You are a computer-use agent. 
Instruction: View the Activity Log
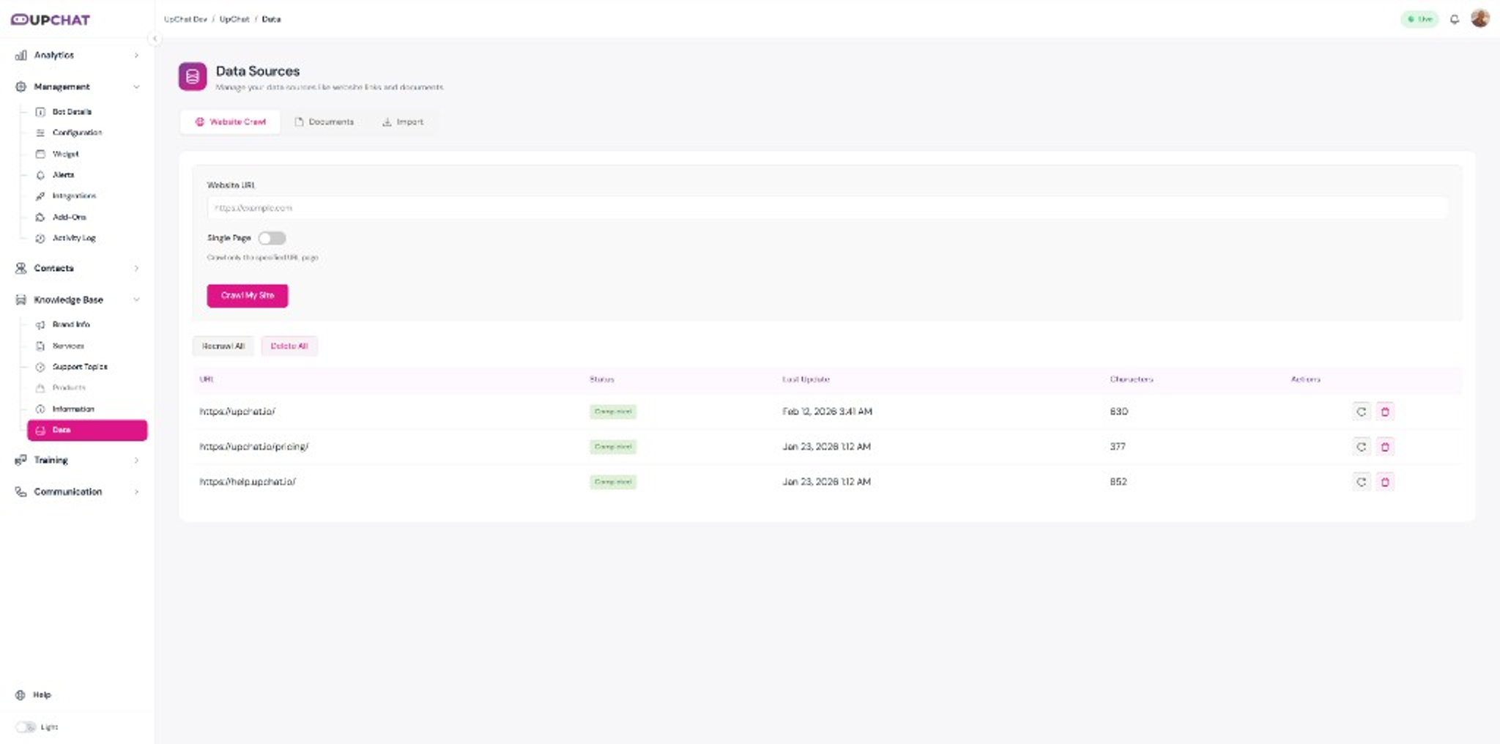(74, 238)
